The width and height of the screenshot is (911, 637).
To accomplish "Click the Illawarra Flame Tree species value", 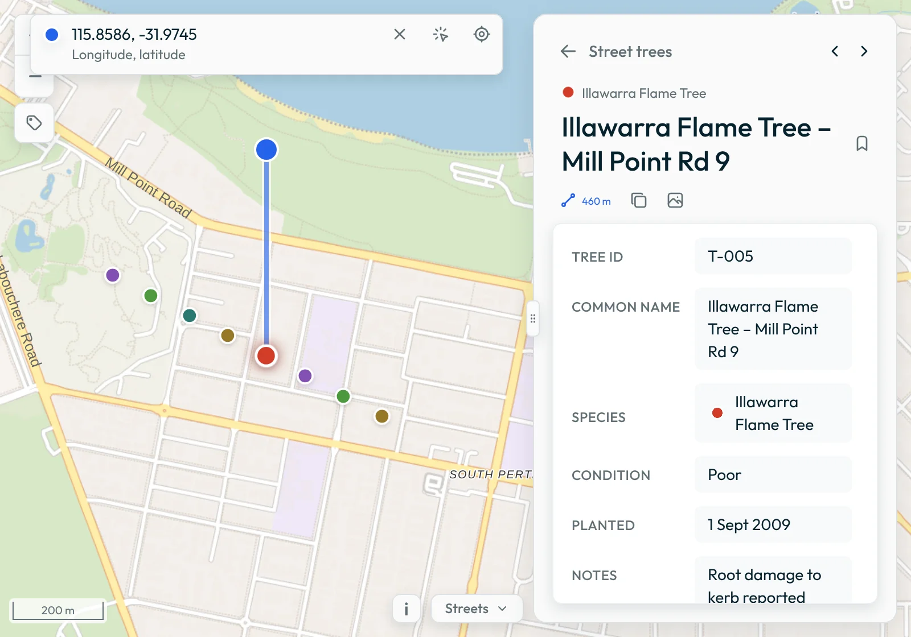I will pyautogui.click(x=773, y=413).
